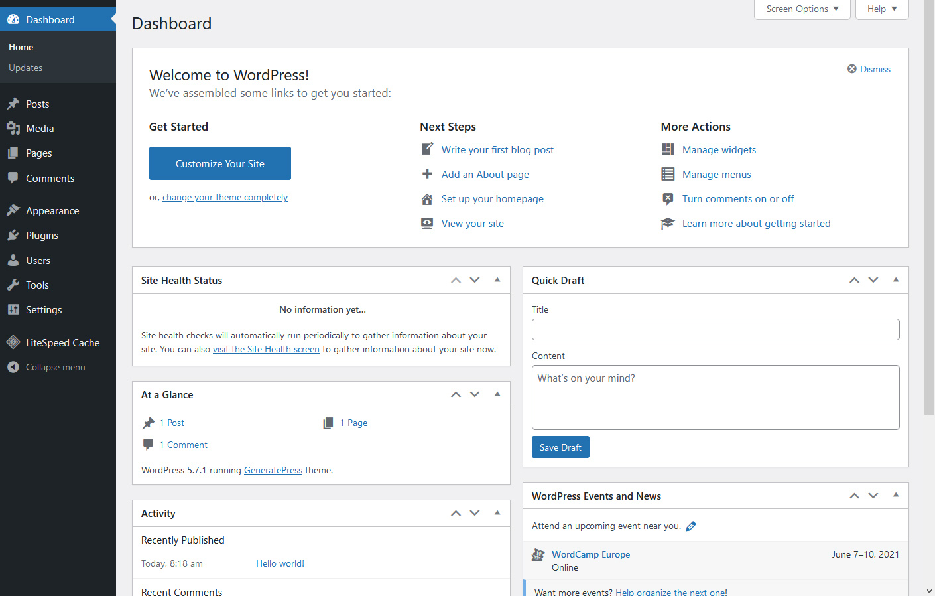Click the Customize Your Site button

(x=220, y=163)
